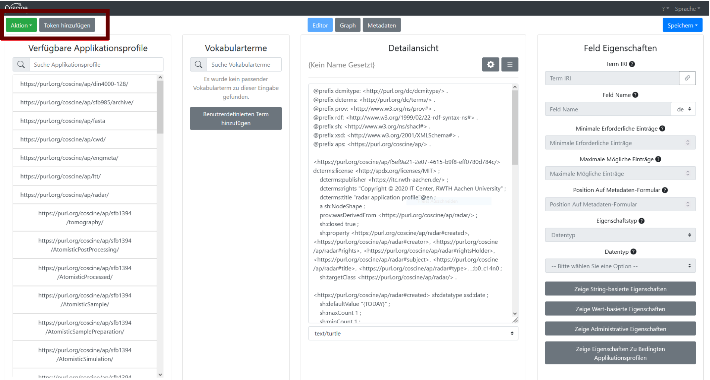Open the Aktion dropdown button
Screen dimensions: 710x380
[21, 25]
